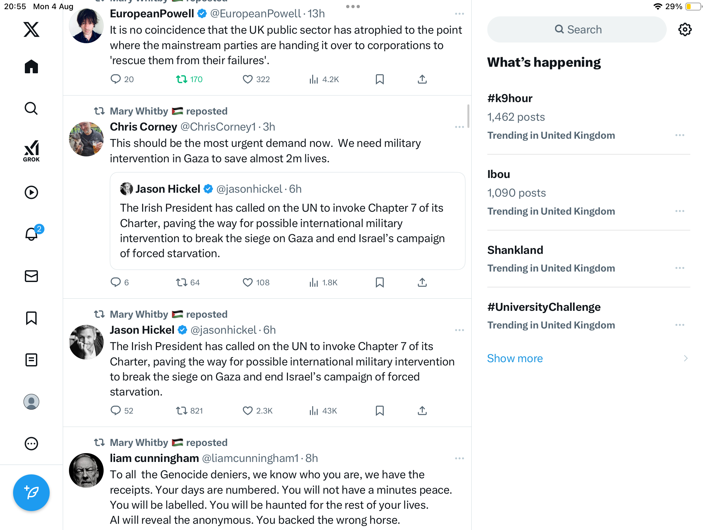The image size is (706, 530).
Task: Open the #UniversityChallenge trending topic
Action: point(544,307)
